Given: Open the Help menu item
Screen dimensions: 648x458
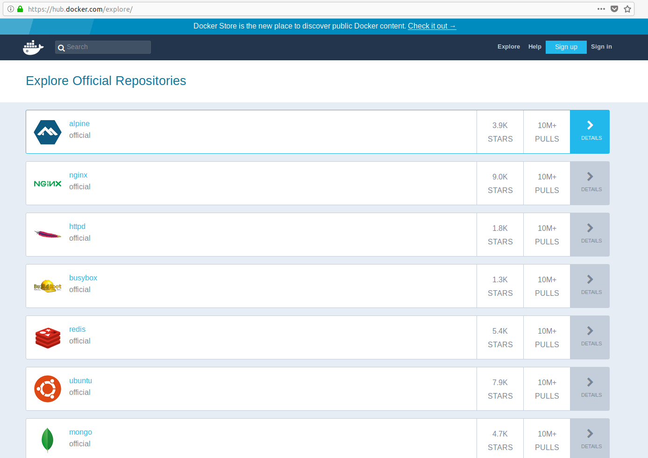Looking at the screenshot, I should click(534, 47).
